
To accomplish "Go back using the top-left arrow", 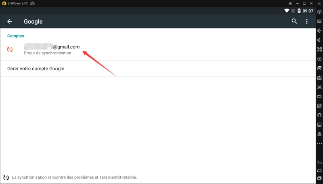I will [10, 22].
